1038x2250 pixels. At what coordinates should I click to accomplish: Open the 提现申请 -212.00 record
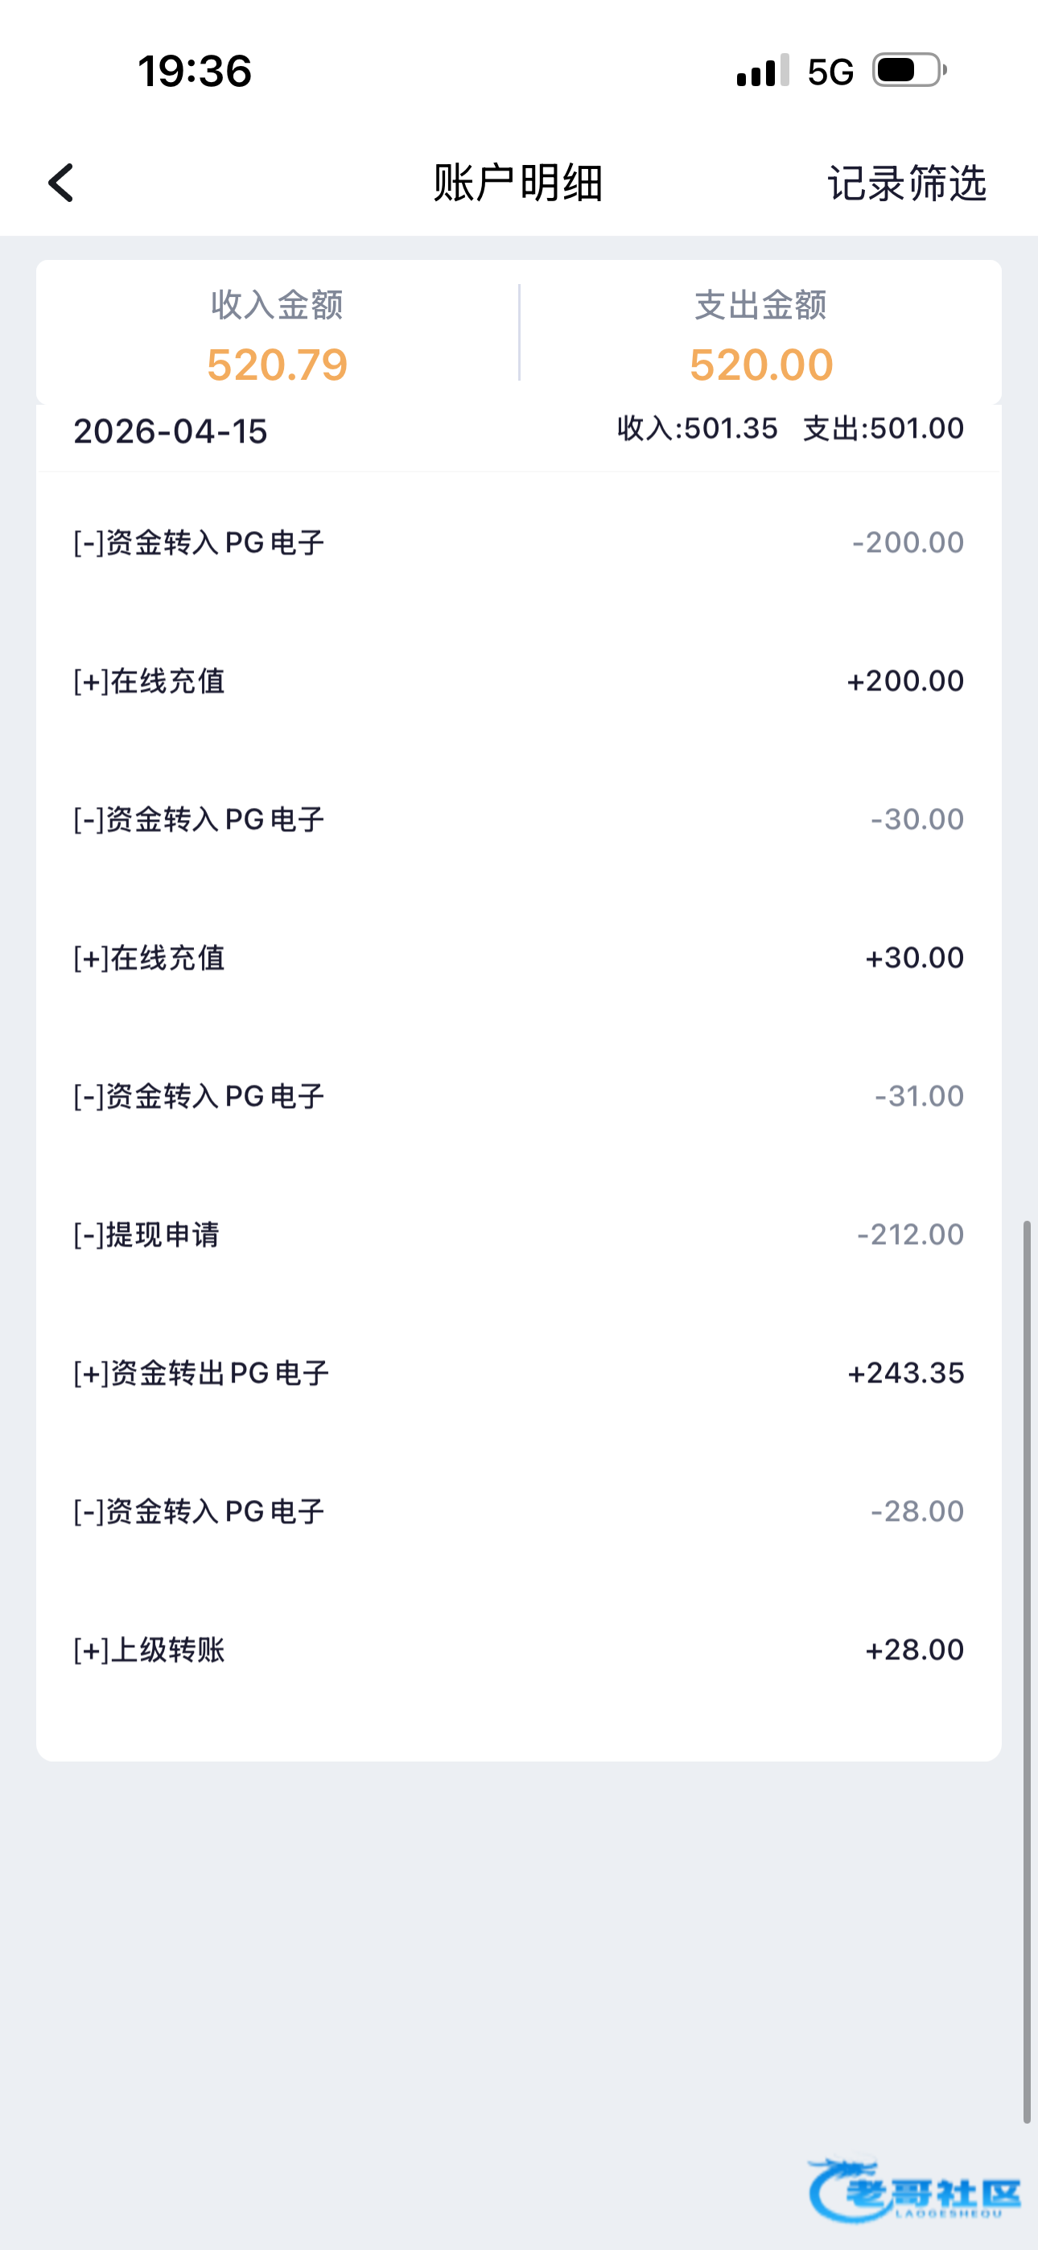519,1234
